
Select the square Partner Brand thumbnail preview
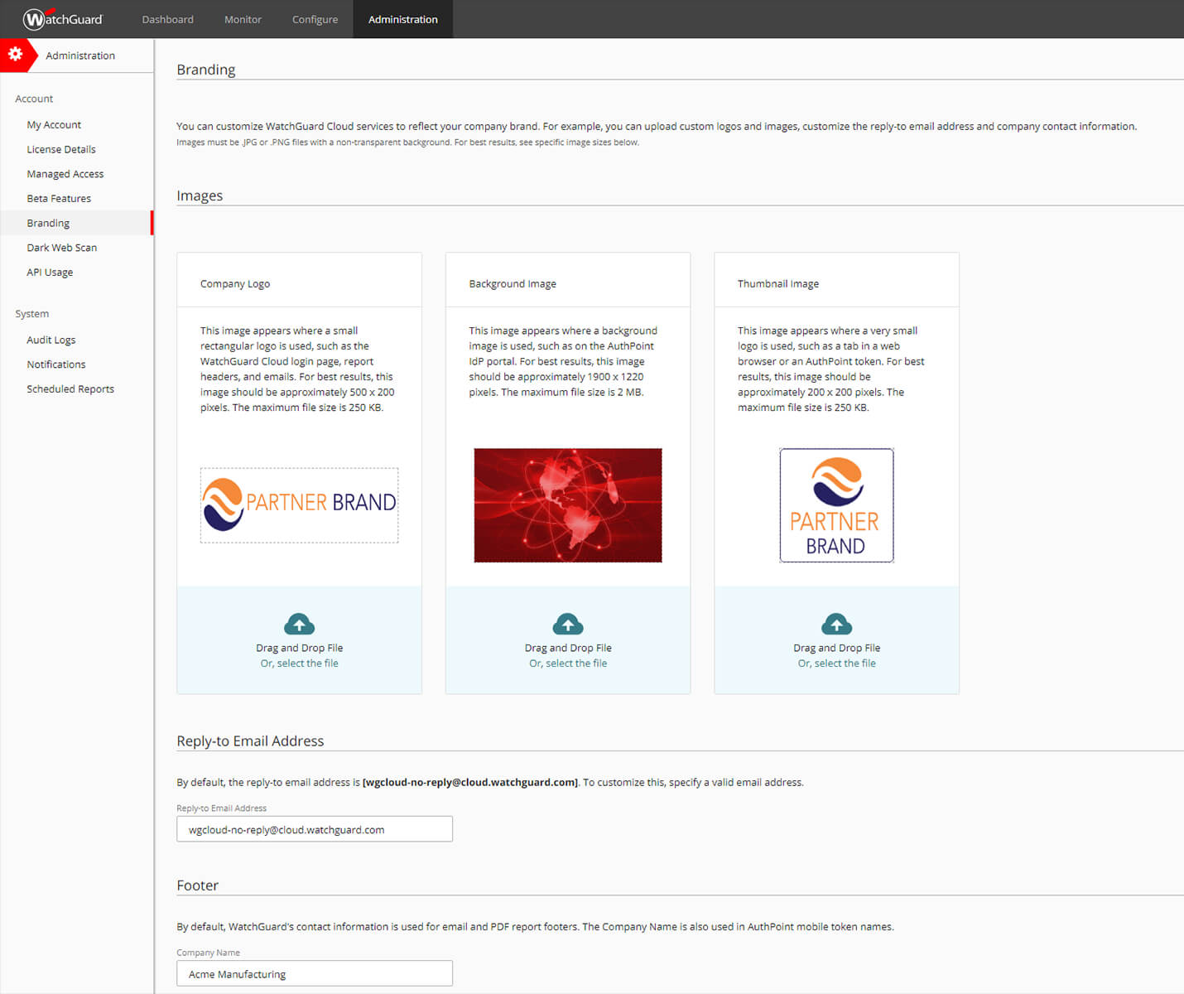click(836, 504)
